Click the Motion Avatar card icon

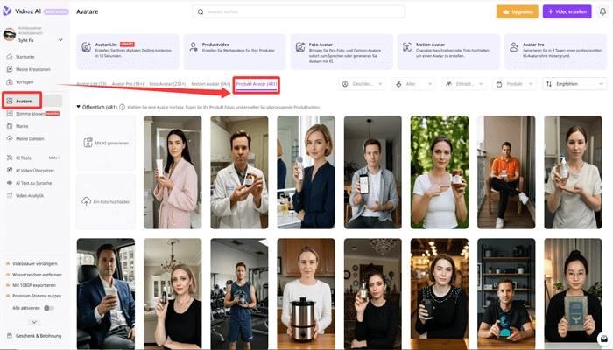(407, 47)
